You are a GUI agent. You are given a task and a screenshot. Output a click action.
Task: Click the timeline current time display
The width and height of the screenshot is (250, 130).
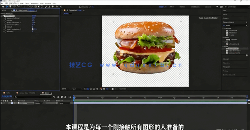(7, 96)
